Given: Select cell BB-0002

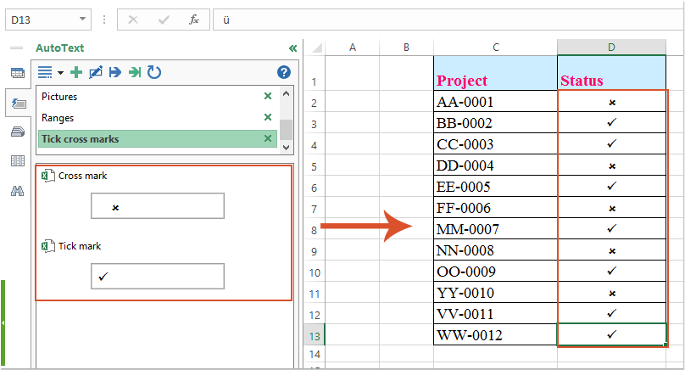Looking at the screenshot, I should [495, 123].
